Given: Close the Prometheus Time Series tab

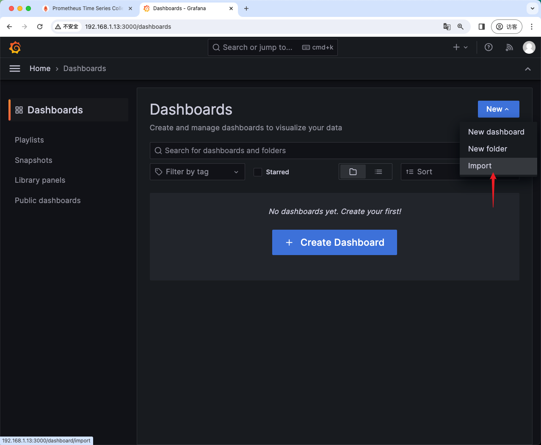Looking at the screenshot, I should (130, 8).
